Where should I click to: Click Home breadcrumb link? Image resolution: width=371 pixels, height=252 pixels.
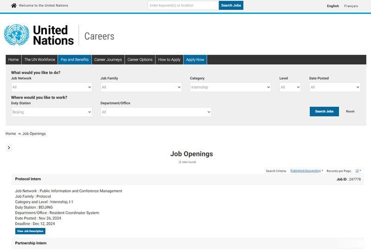11,134
